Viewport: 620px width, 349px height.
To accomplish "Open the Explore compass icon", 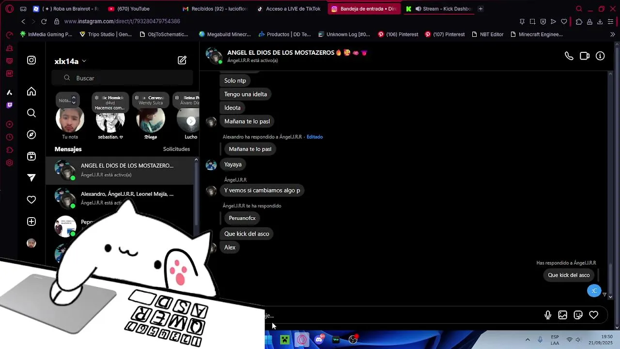I will pos(31,135).
